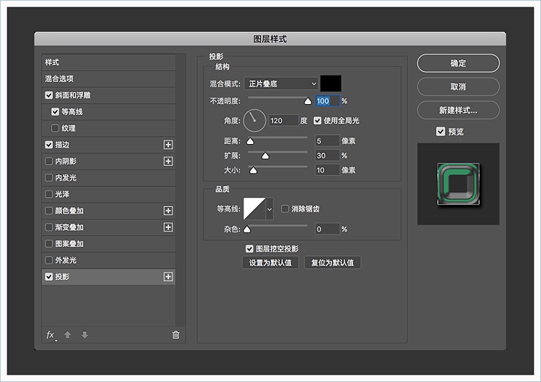This screenshot has width=541, height=382.
Task: Uncheck the 预览 preview checkbox
Action: point(441,131)
